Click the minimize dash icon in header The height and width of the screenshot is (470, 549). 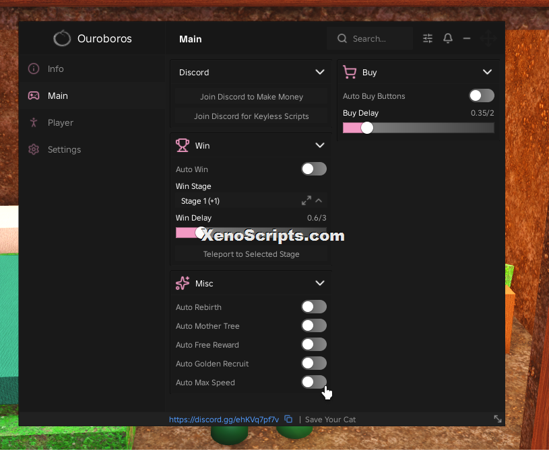(x=467, y=38)
